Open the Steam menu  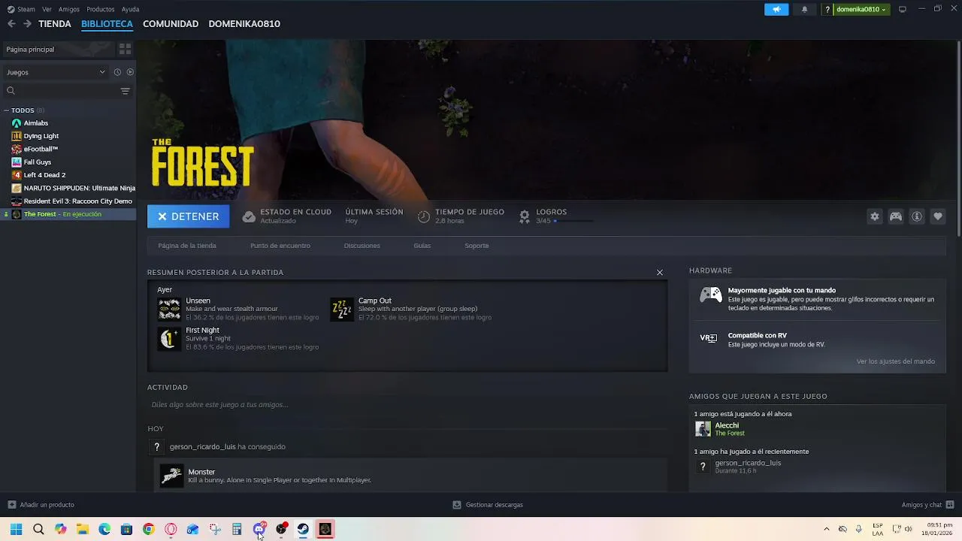[22, 9]
